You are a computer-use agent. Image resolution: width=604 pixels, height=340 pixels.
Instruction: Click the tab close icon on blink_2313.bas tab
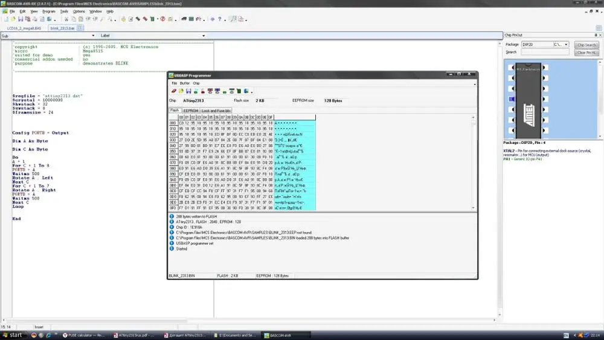coord(80,28)
